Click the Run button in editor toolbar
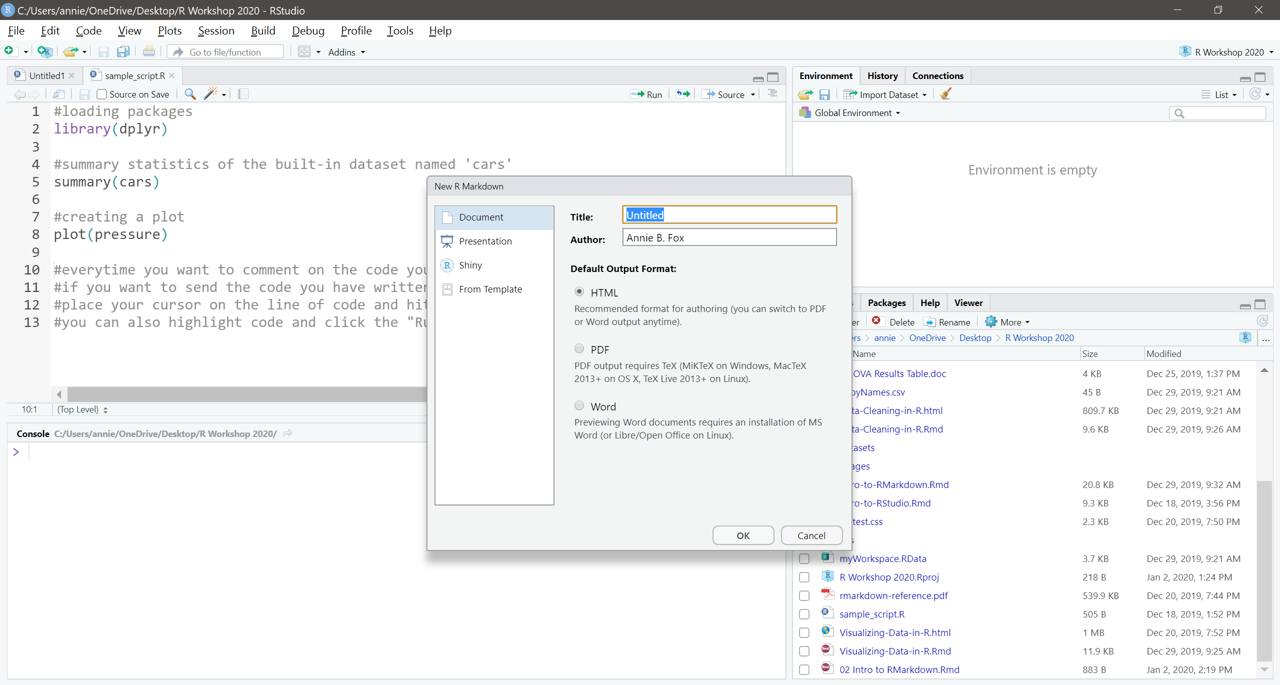1280x685 pixels. click(x=646, y=94)
